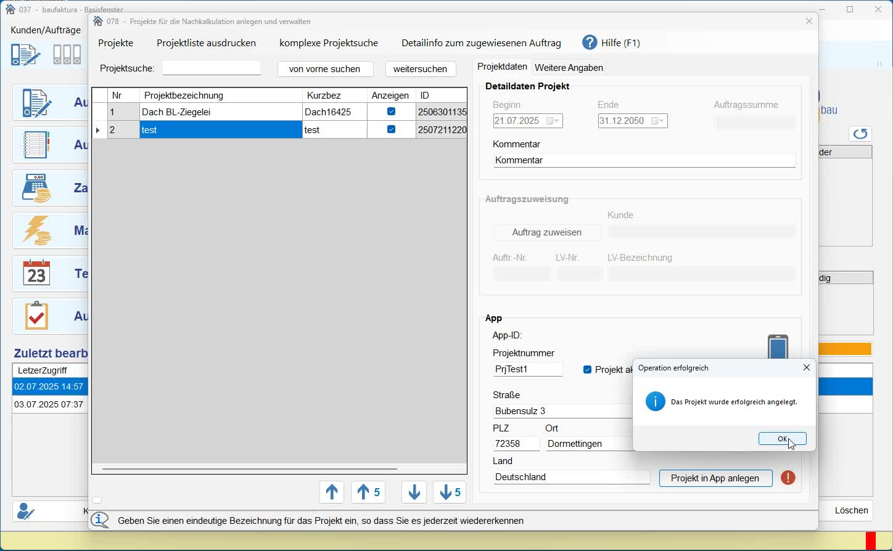Click the Projektbezeichnung column header
The width and height of the screenshot is (893, 551).
pos(221,96)
